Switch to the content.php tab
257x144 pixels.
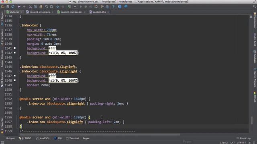point(99,12)
